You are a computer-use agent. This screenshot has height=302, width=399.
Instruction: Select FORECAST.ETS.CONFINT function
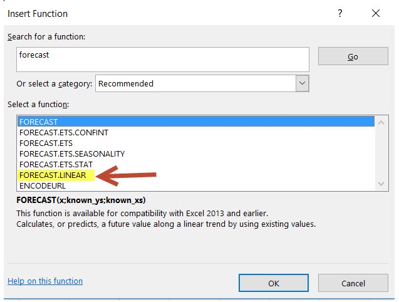pyautogui.click(x=63, y=132)
